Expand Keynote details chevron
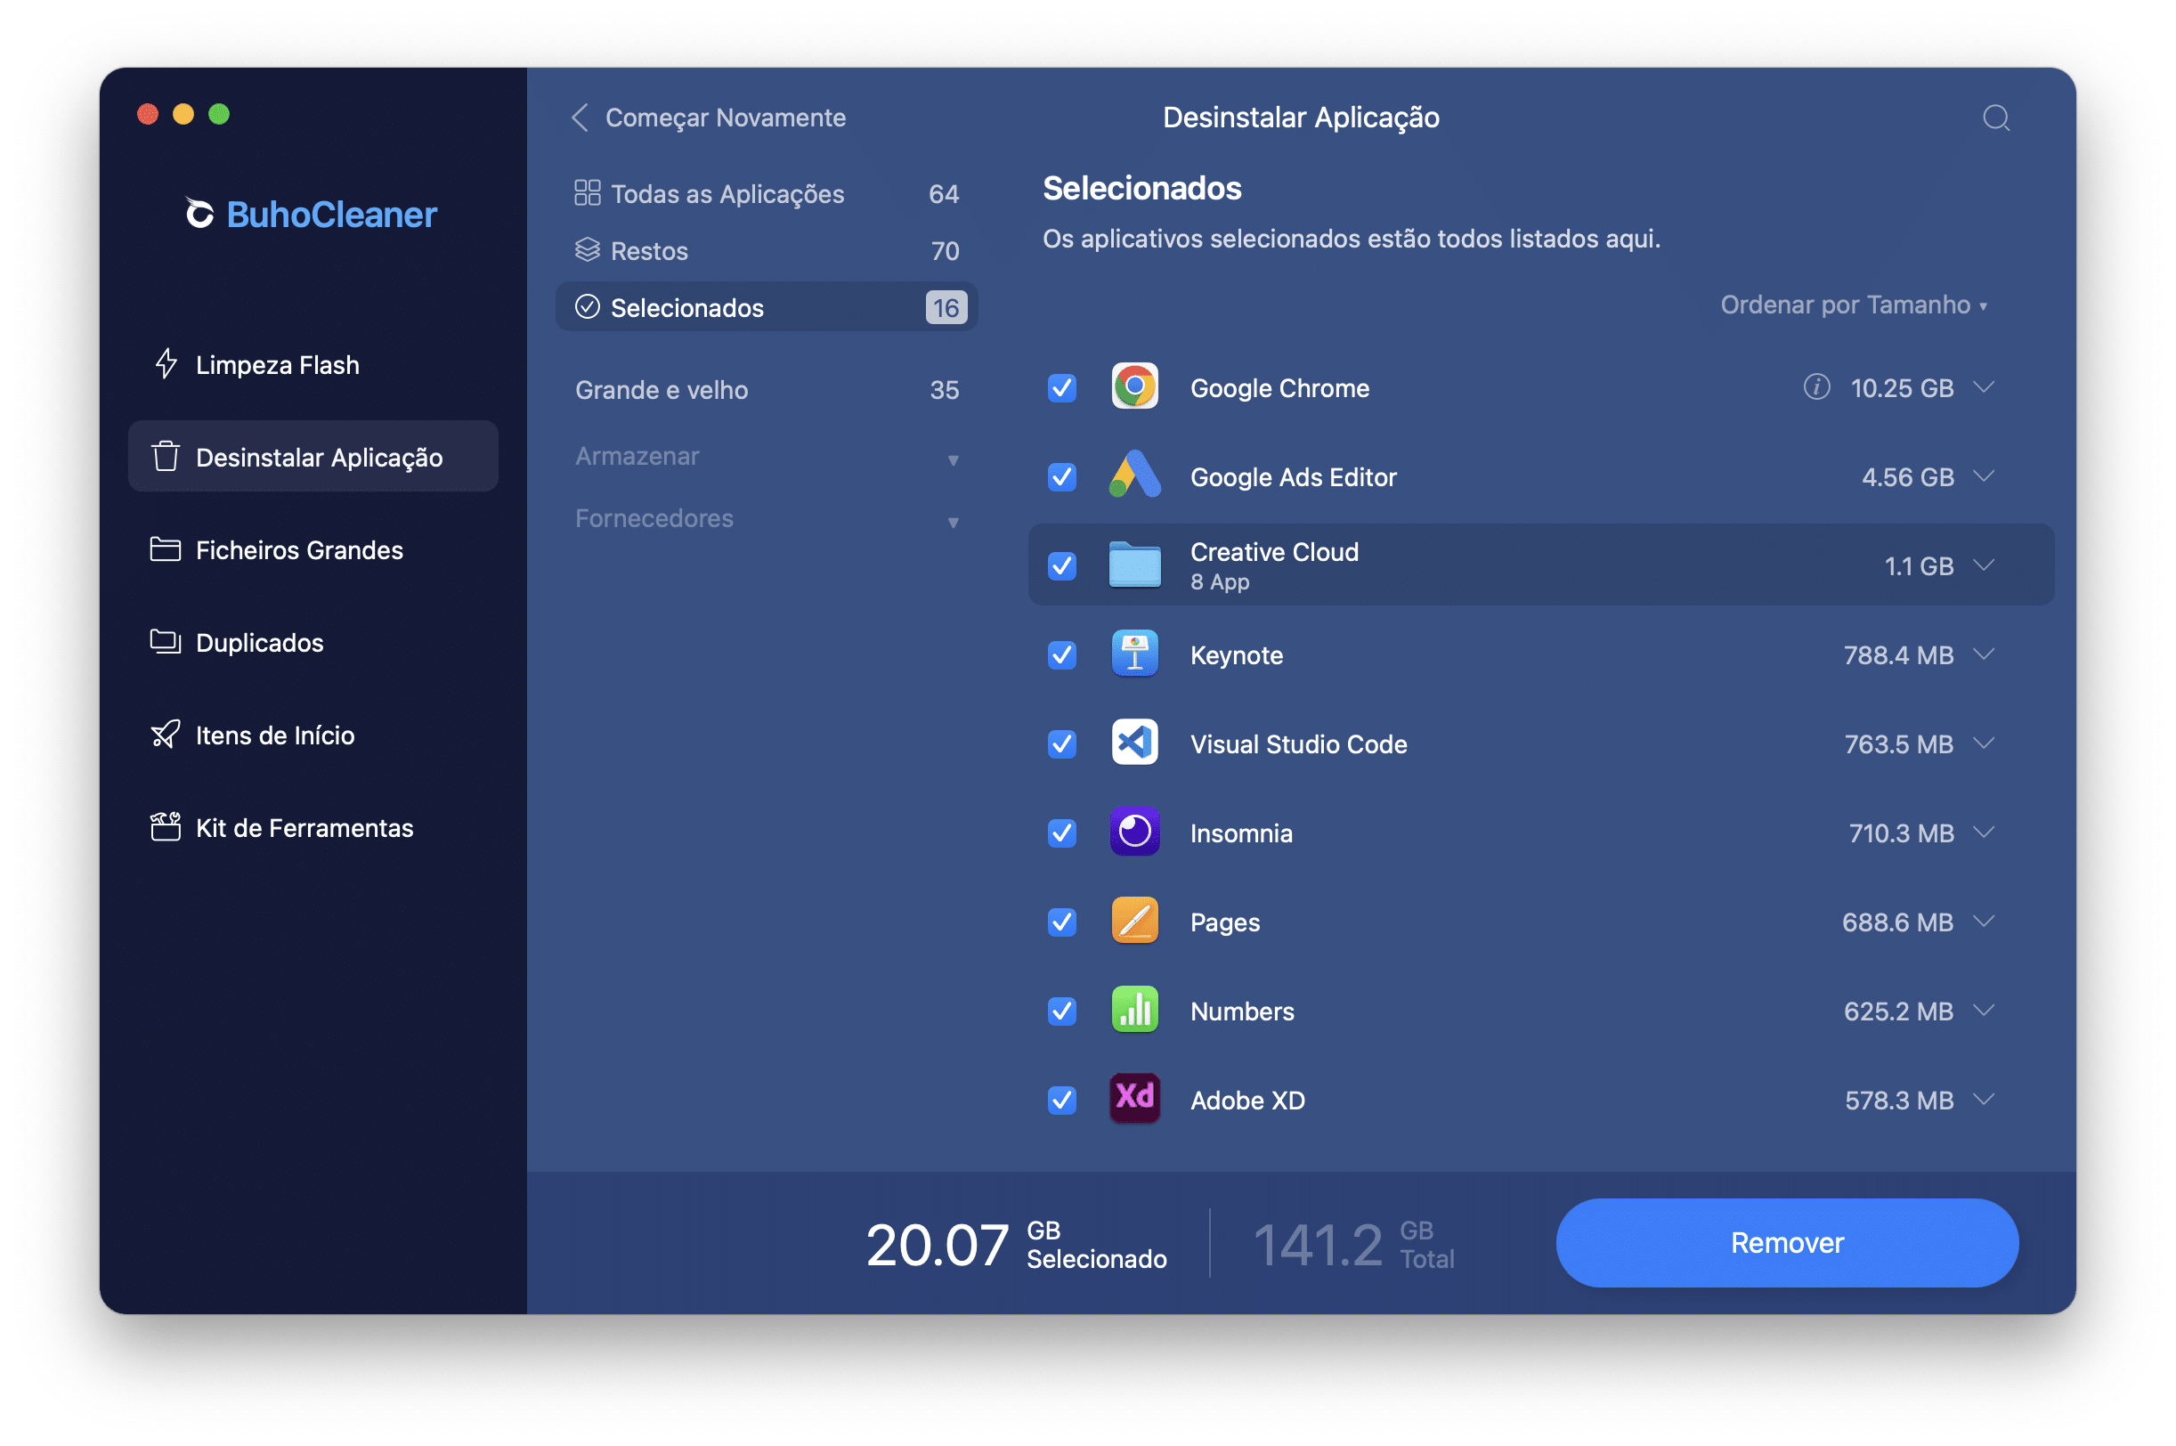The width and height of the screenshot is (2176, 1446). pos(1985,654)
